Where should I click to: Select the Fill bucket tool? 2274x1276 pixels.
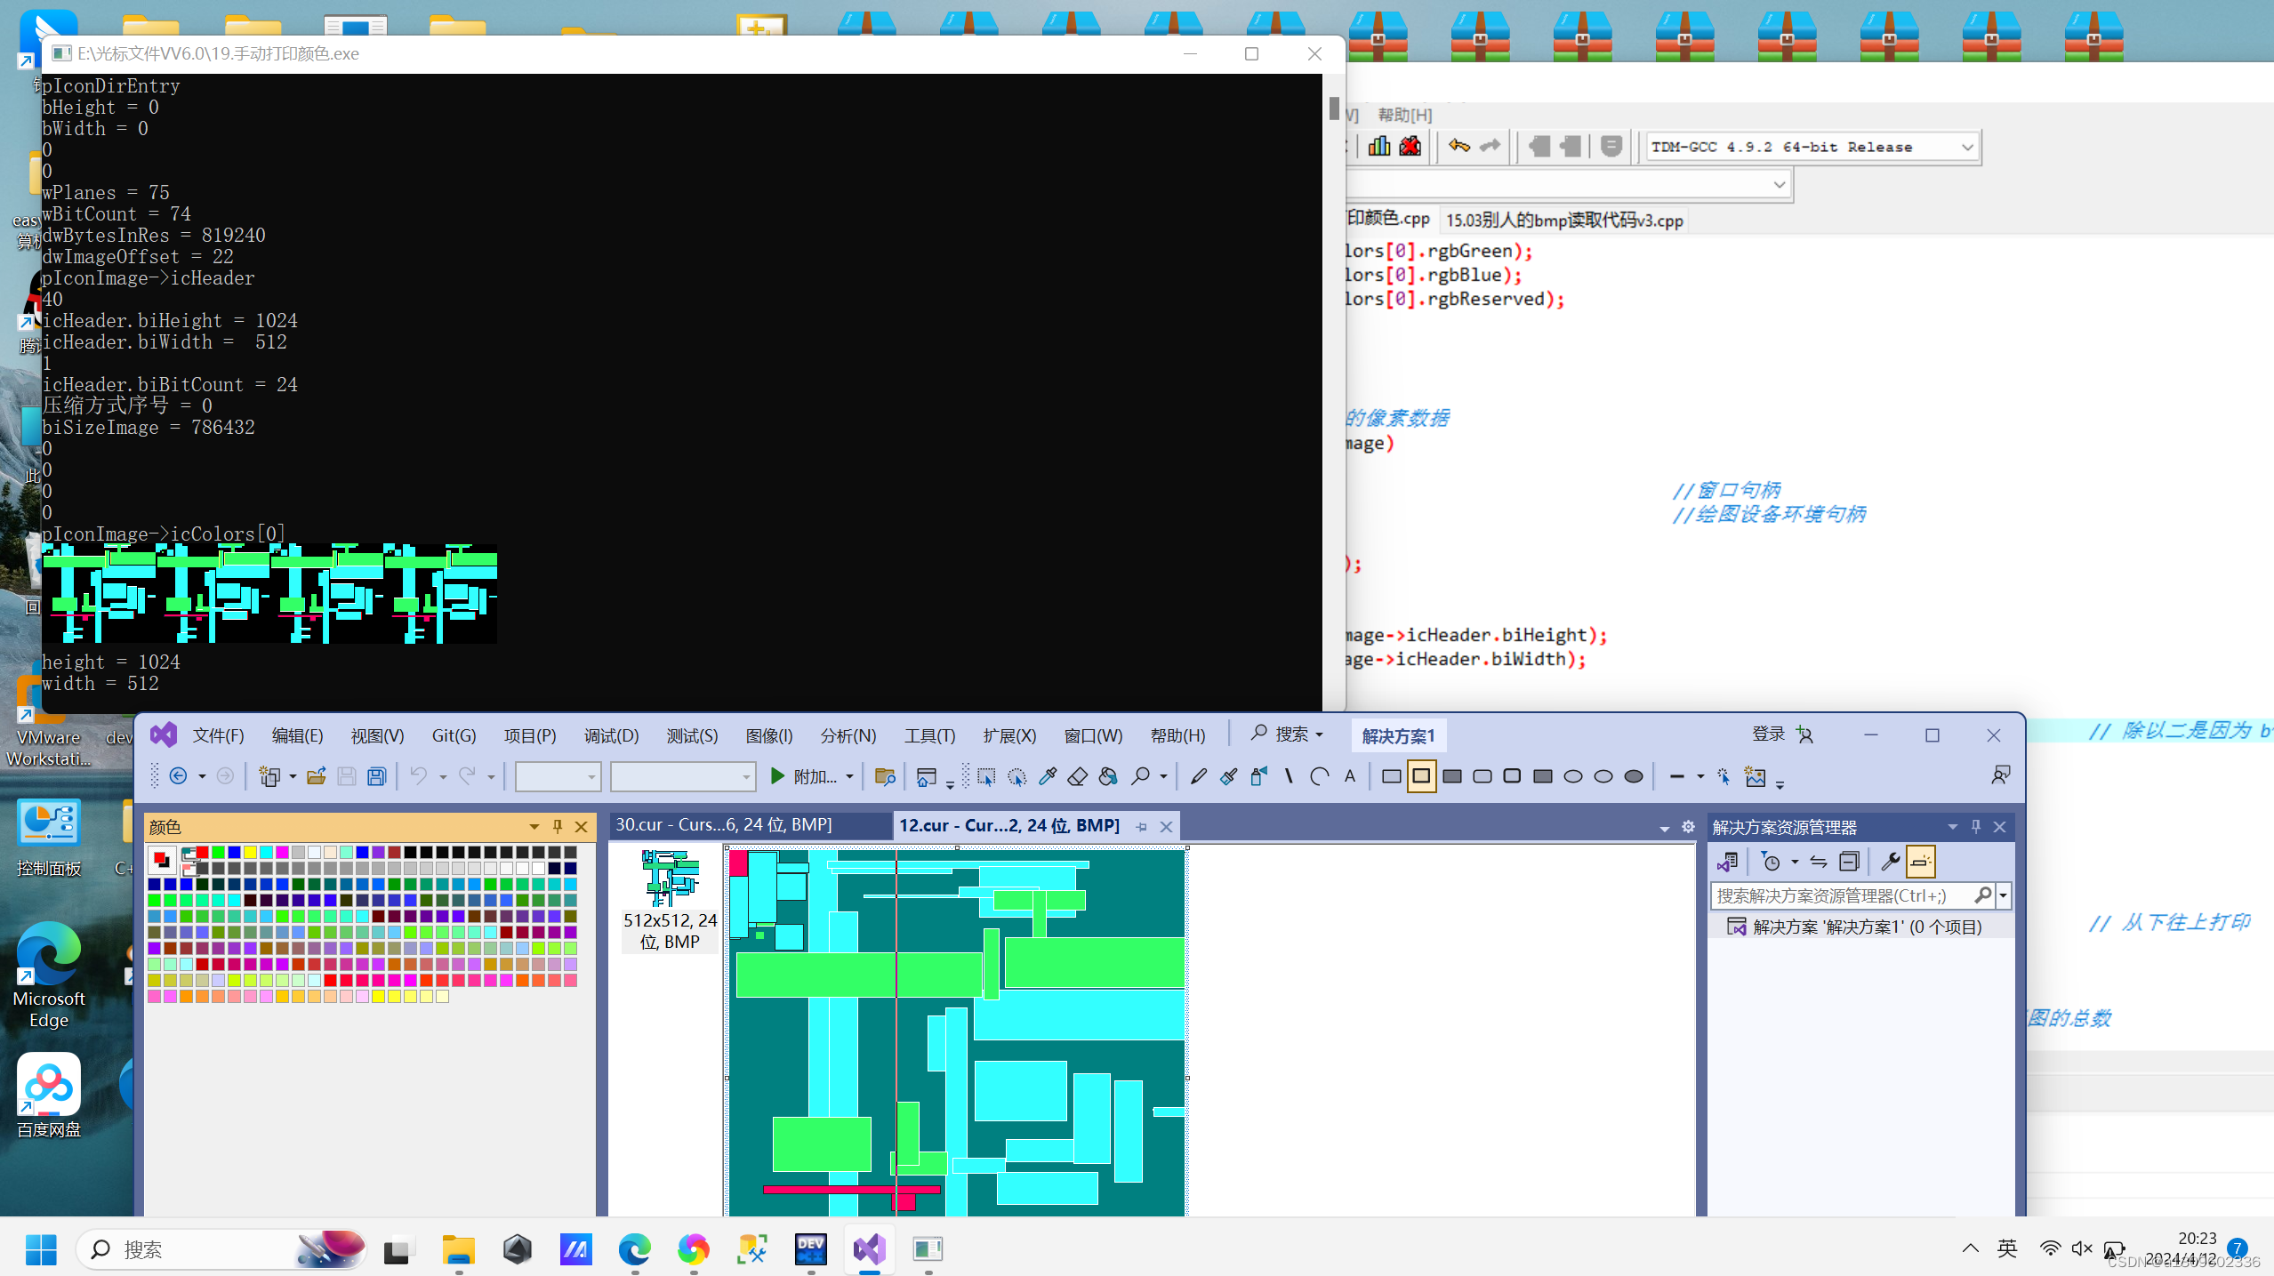tap(1107, 776)
